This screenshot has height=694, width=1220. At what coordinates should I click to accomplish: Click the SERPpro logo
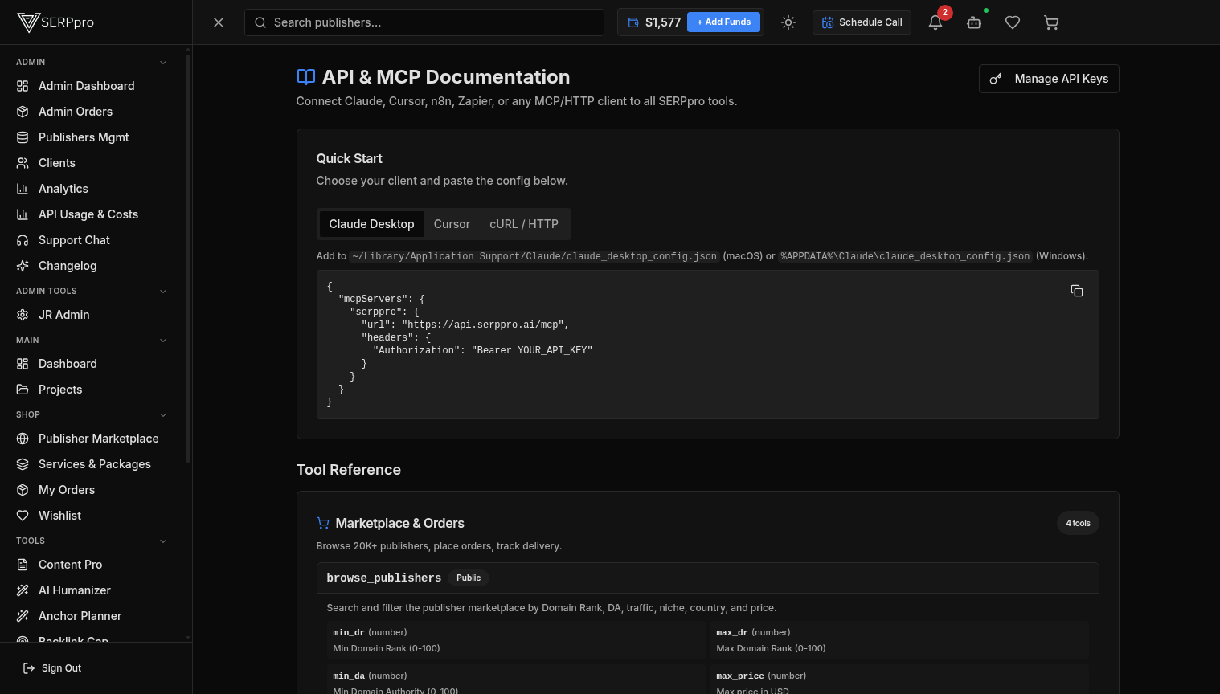coord(55,22)
